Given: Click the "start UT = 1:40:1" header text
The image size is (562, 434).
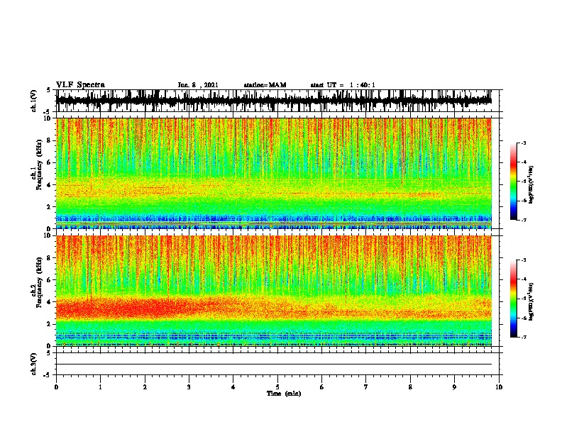Looking at the screenshot, I should [343, 85].
